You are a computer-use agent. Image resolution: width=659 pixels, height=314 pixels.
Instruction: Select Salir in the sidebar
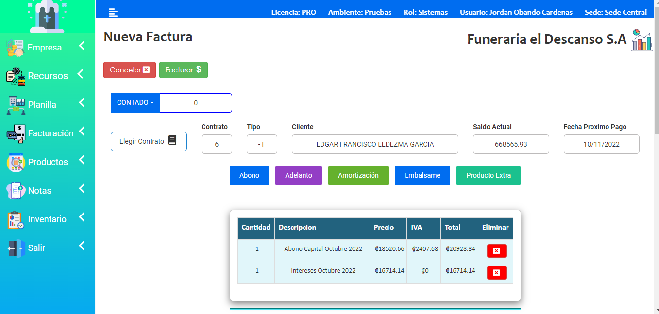click(x=36, y=248)
